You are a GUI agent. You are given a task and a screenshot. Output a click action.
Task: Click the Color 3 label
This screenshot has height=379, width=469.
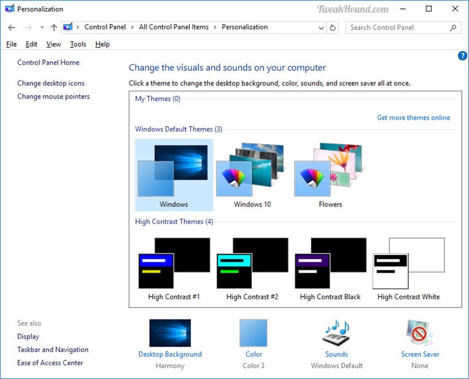[x=253, y=366]
